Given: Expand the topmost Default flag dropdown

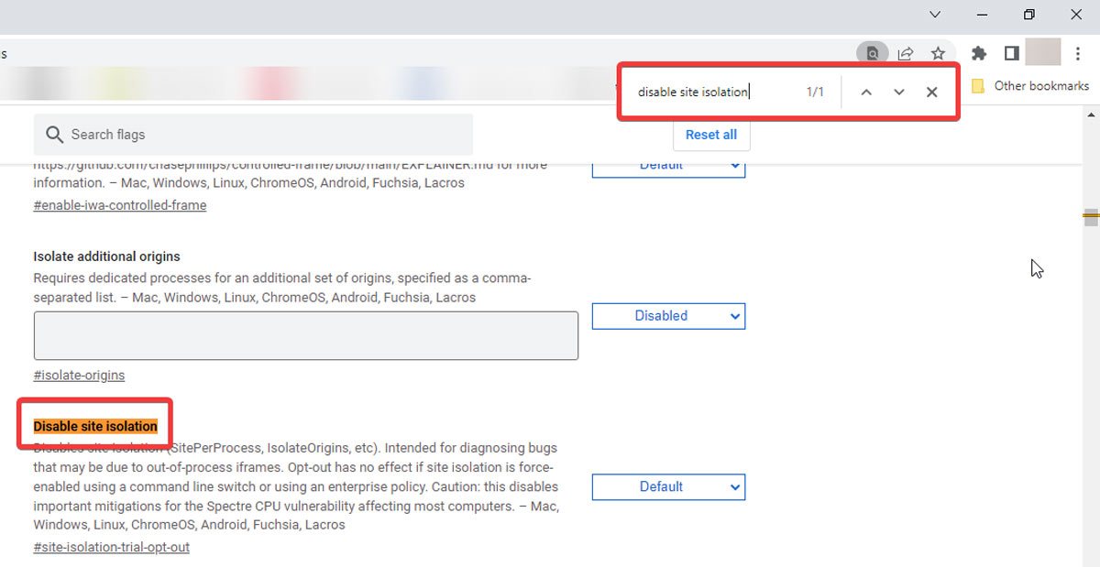Looking at the screenshot, I should tap(668, 166).
